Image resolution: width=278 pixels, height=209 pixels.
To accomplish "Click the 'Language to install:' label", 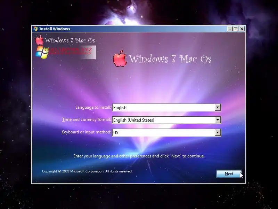I will 93,107.
